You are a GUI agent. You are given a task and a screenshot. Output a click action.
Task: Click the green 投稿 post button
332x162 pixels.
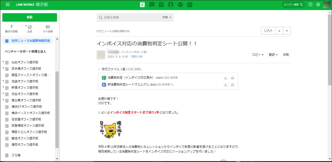pyautogui.click(x=30, y=17)
